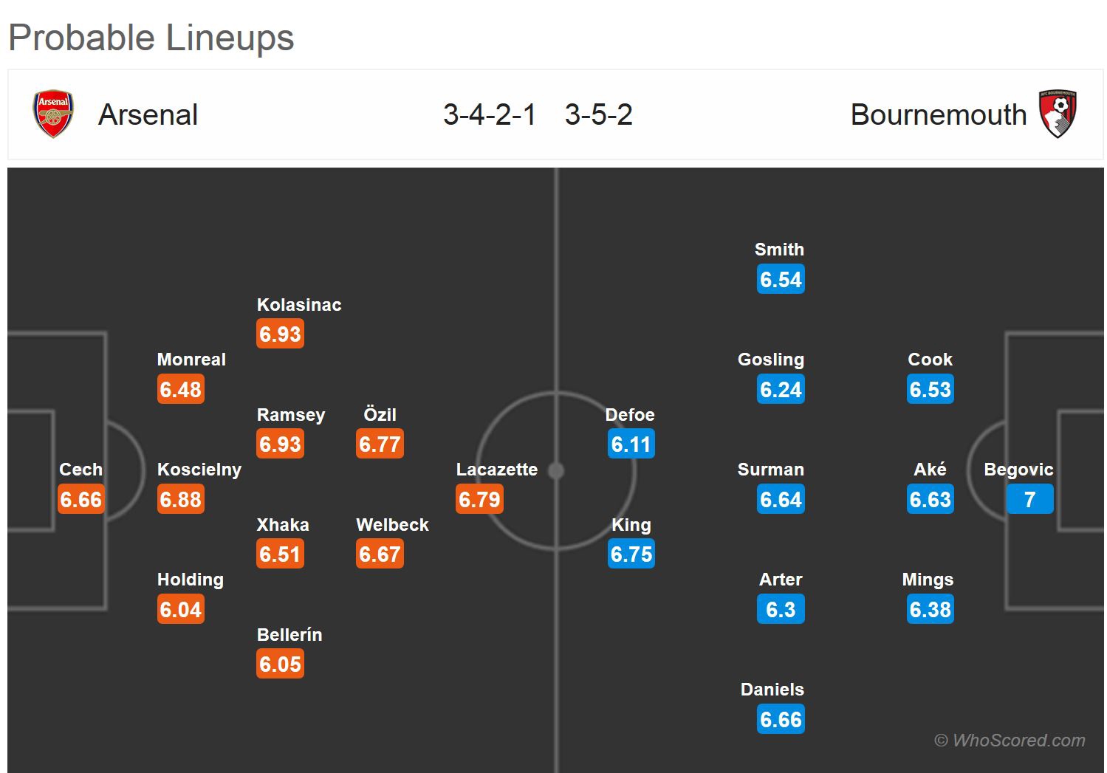1107x773 pixels.
Task: Click Lacazette's 6.79 rating badge
Action: point(480,500)
